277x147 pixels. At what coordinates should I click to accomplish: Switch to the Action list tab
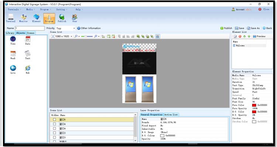tap(171, 115)
